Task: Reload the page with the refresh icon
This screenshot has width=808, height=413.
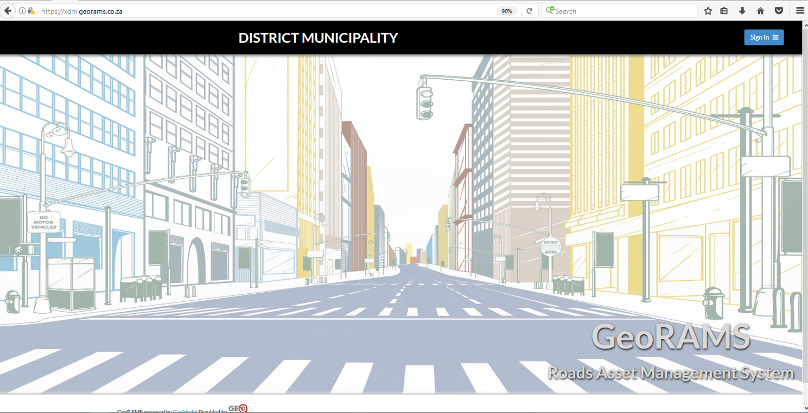Action: 529,11
